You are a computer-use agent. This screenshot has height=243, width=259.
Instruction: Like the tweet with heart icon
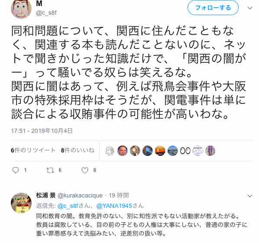(x=85, y=170)
